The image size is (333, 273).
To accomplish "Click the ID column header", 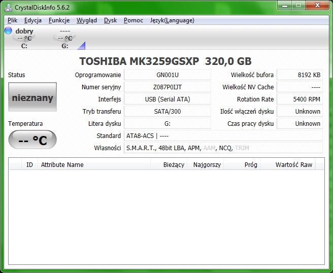I will 29,165.
